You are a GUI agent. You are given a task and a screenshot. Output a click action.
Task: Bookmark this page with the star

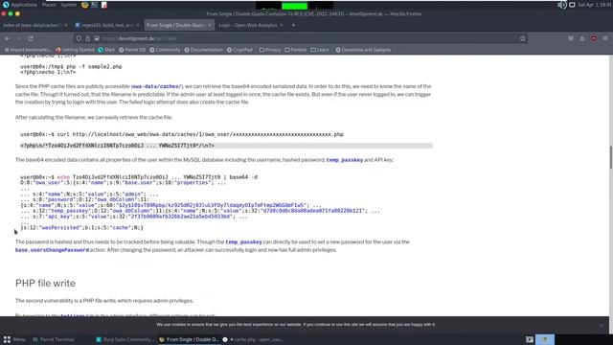point(522,38)
